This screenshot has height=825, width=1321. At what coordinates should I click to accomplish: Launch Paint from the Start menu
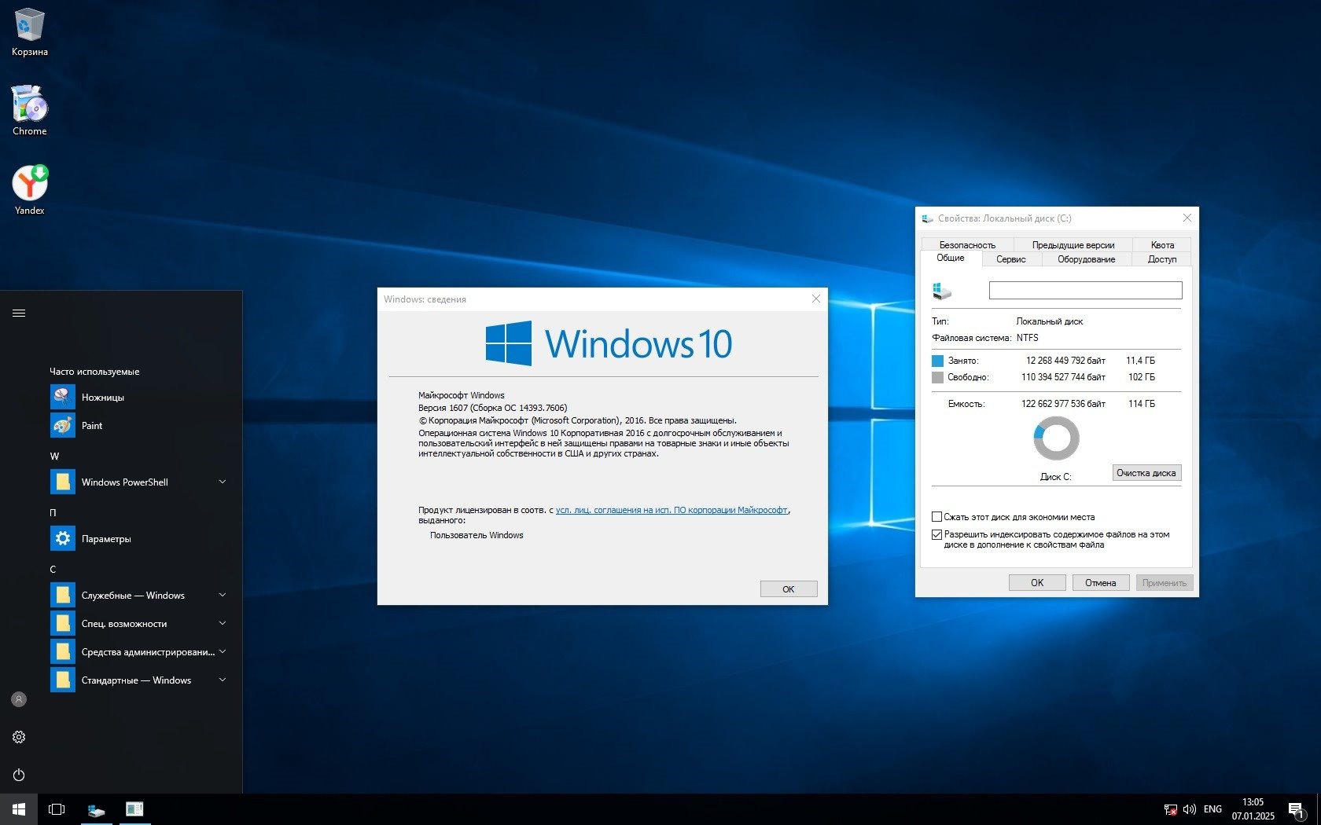(92, 426)
